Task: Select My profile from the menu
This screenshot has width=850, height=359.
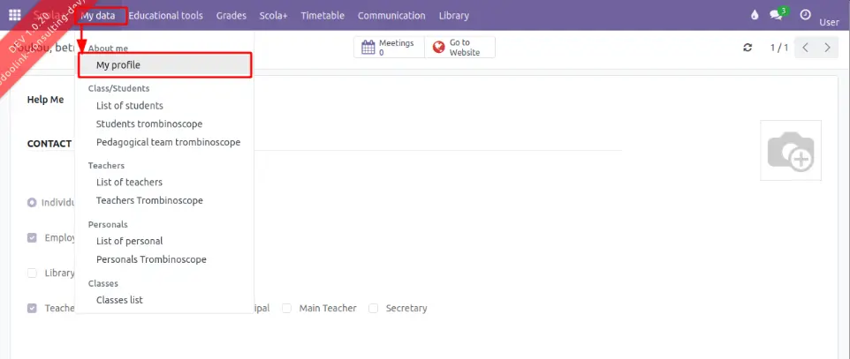Action: click(x=118, y=65)
